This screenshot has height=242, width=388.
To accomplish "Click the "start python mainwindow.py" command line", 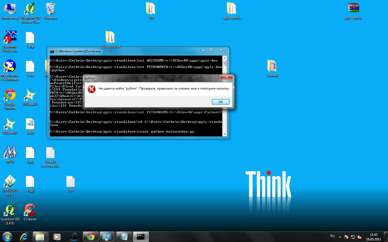I will pyautogui.click(x=122, y=131).
